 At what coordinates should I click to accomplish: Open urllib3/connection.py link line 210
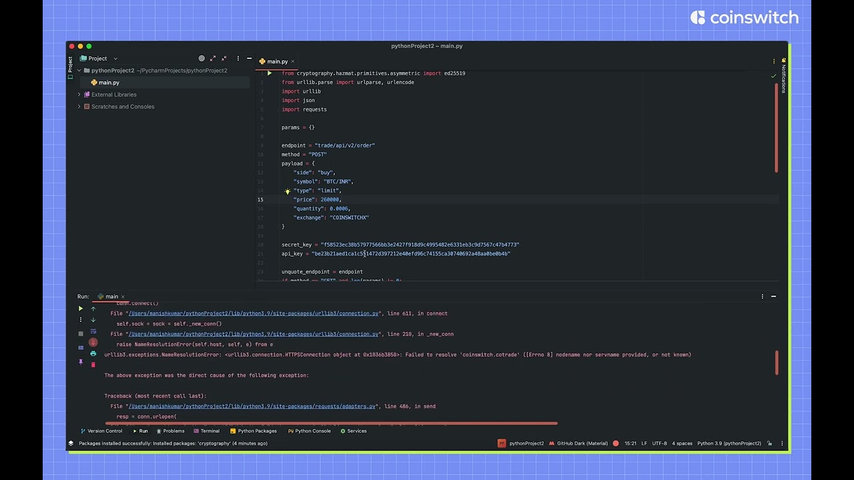[x=254, y=334]
